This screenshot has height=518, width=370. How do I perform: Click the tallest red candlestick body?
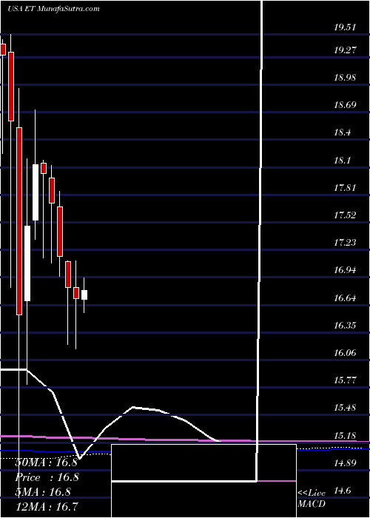pos(19,221)
